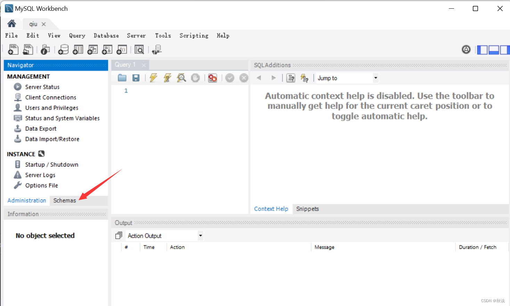The height and width of the screenshot is (306, 510).
Task: Create a new view icon
Action: (x=92, y=50)
